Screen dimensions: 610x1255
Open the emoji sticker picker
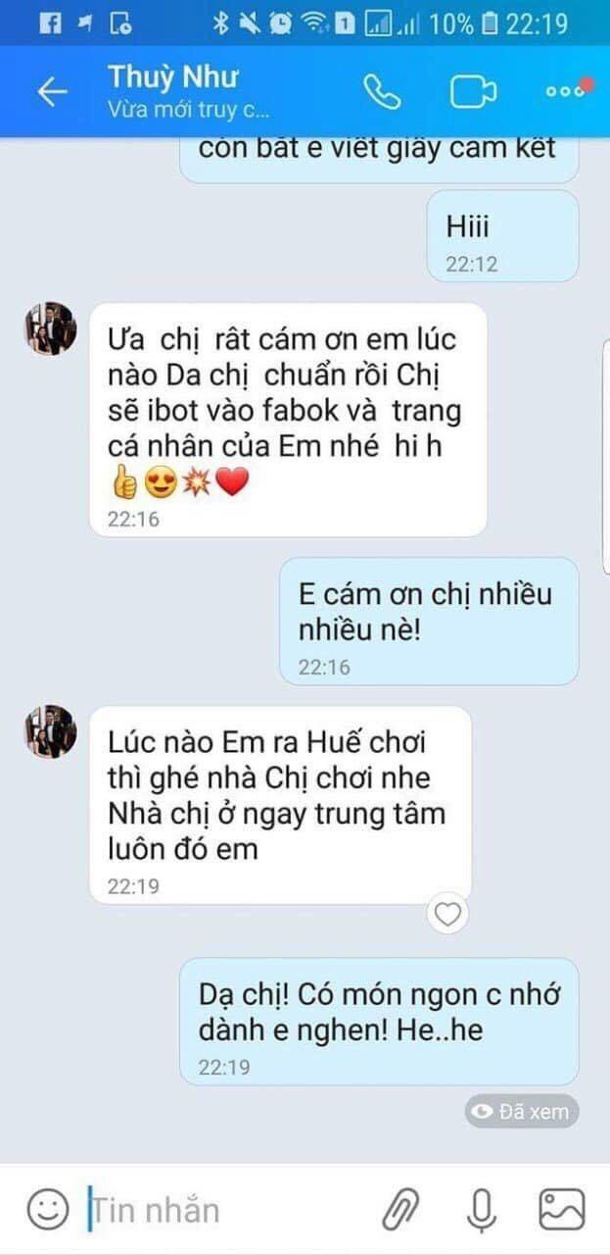(x=47, y=1209)
